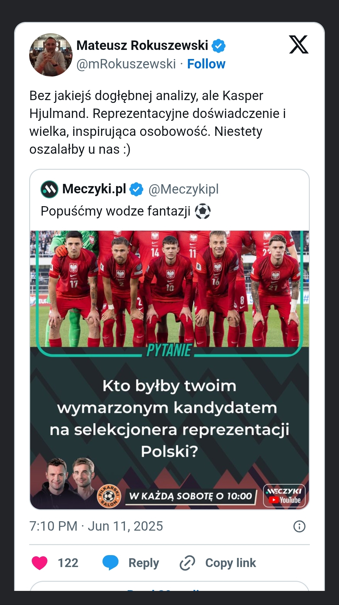
Task: Open the tweet info circle icon
Action: click(299, 526)
